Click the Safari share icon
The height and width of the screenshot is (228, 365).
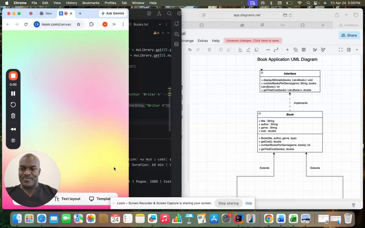pyautogui.click(x=337, y=15)
